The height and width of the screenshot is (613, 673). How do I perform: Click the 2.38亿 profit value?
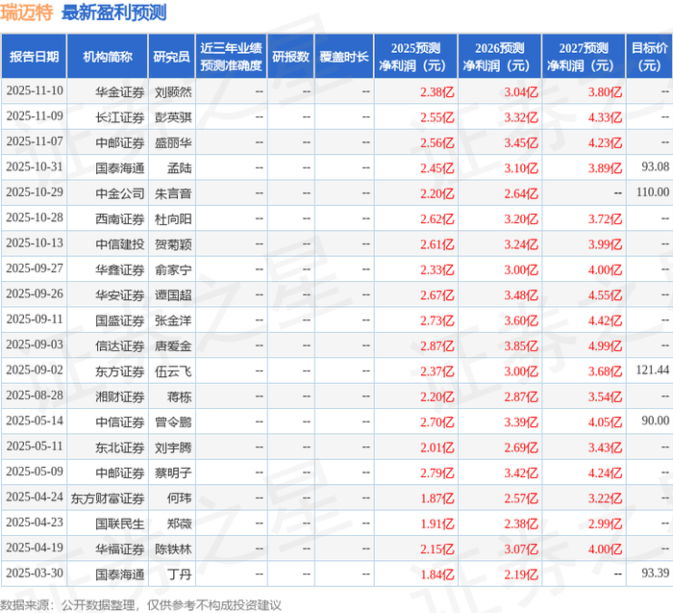point(436,92)
